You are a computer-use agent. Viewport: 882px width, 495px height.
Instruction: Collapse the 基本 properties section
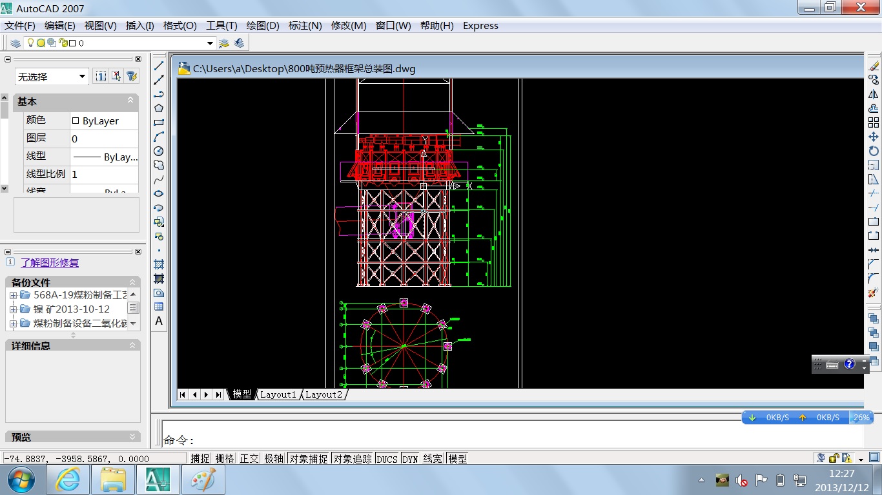(130, 101)
